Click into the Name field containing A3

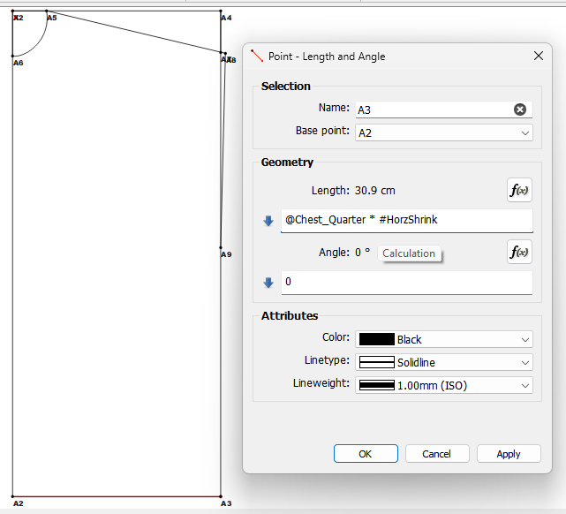coord(431,110)
